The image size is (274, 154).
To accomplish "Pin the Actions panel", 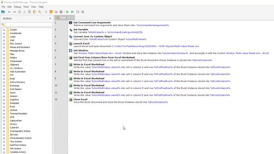I will pyautogui.click(x=50, y=18).
